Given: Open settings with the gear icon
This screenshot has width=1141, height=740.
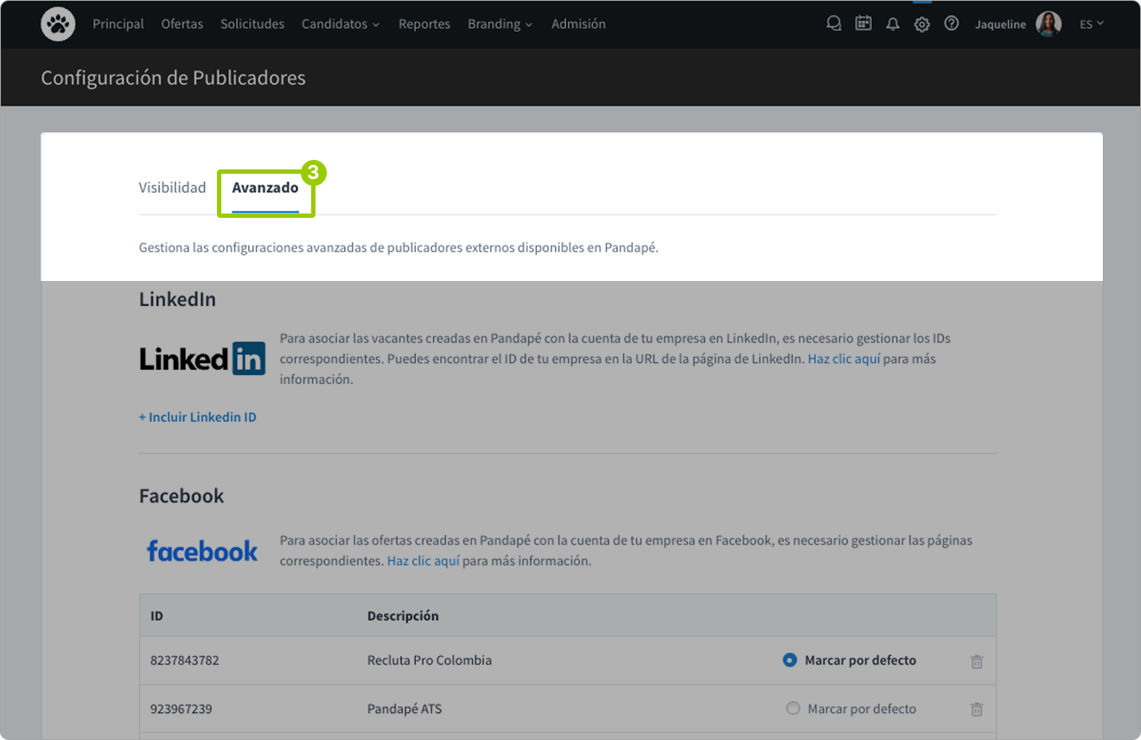Looking at the screenshot, I should (x=921, y=23).
